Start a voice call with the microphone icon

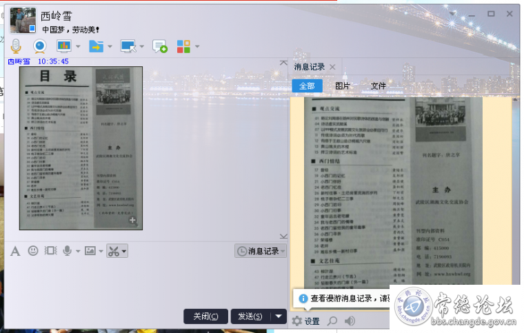point(16,46)
